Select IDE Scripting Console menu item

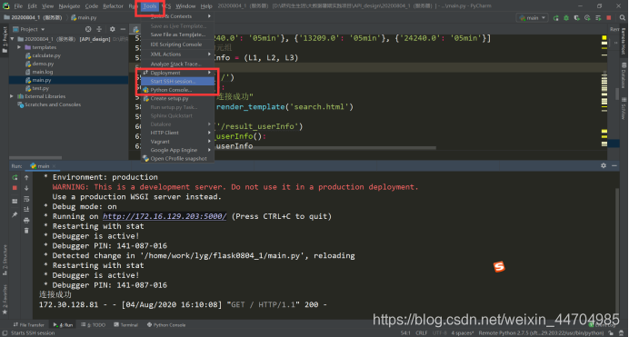point(178,45)
